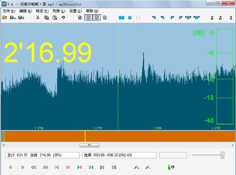Toggle the page icon labeled 2

click(97, 18)
